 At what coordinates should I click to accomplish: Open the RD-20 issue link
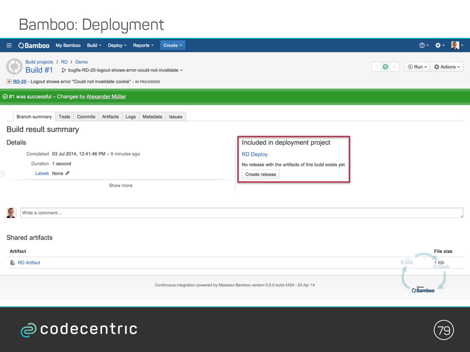pos(20,82)
